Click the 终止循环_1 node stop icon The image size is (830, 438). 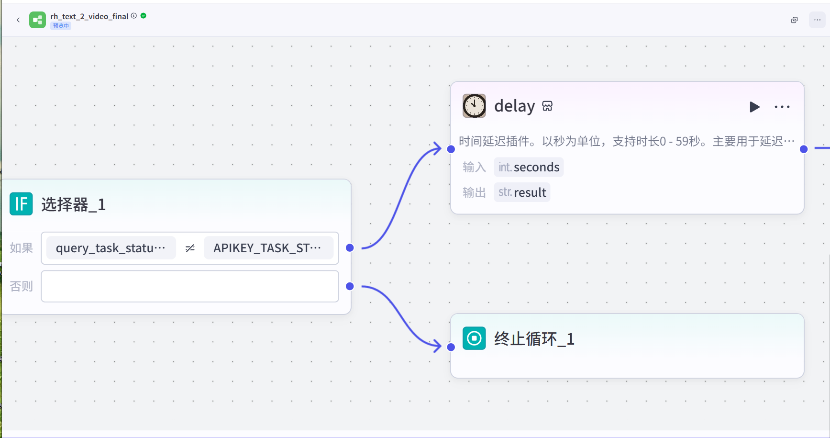tap(474, 338)
